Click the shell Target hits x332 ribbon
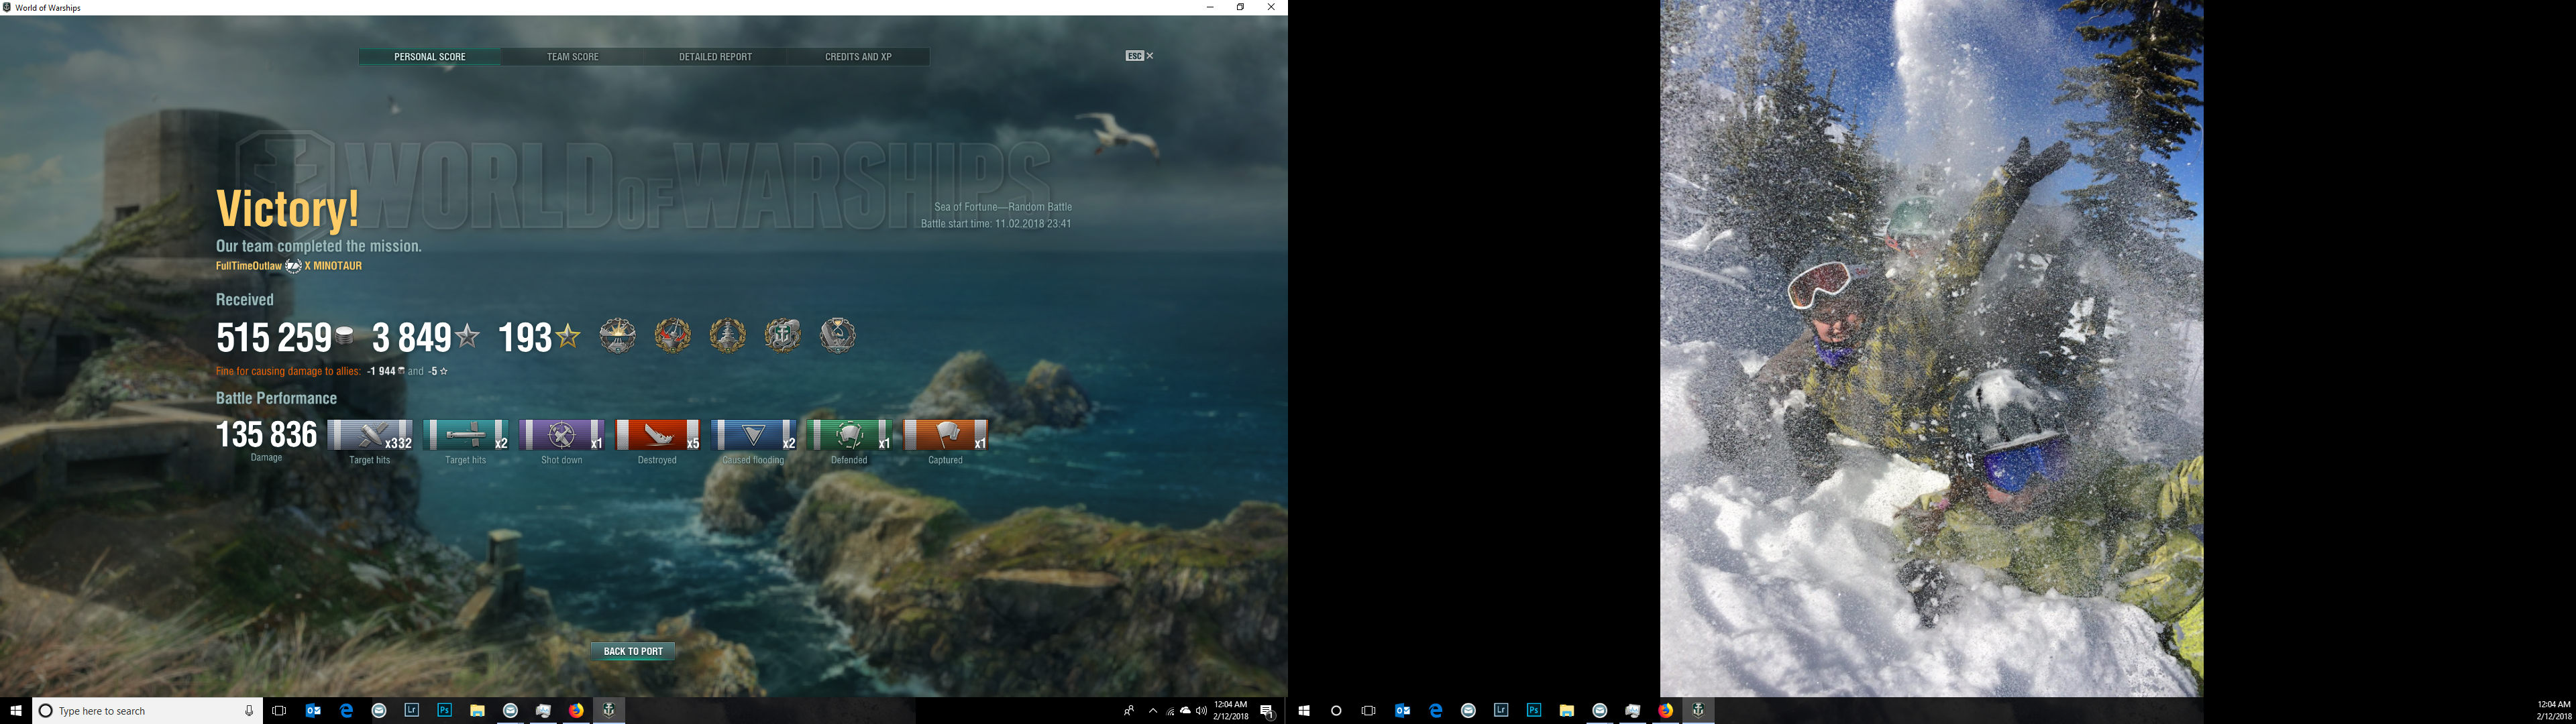2576x724 pixels. pos(370,435)
